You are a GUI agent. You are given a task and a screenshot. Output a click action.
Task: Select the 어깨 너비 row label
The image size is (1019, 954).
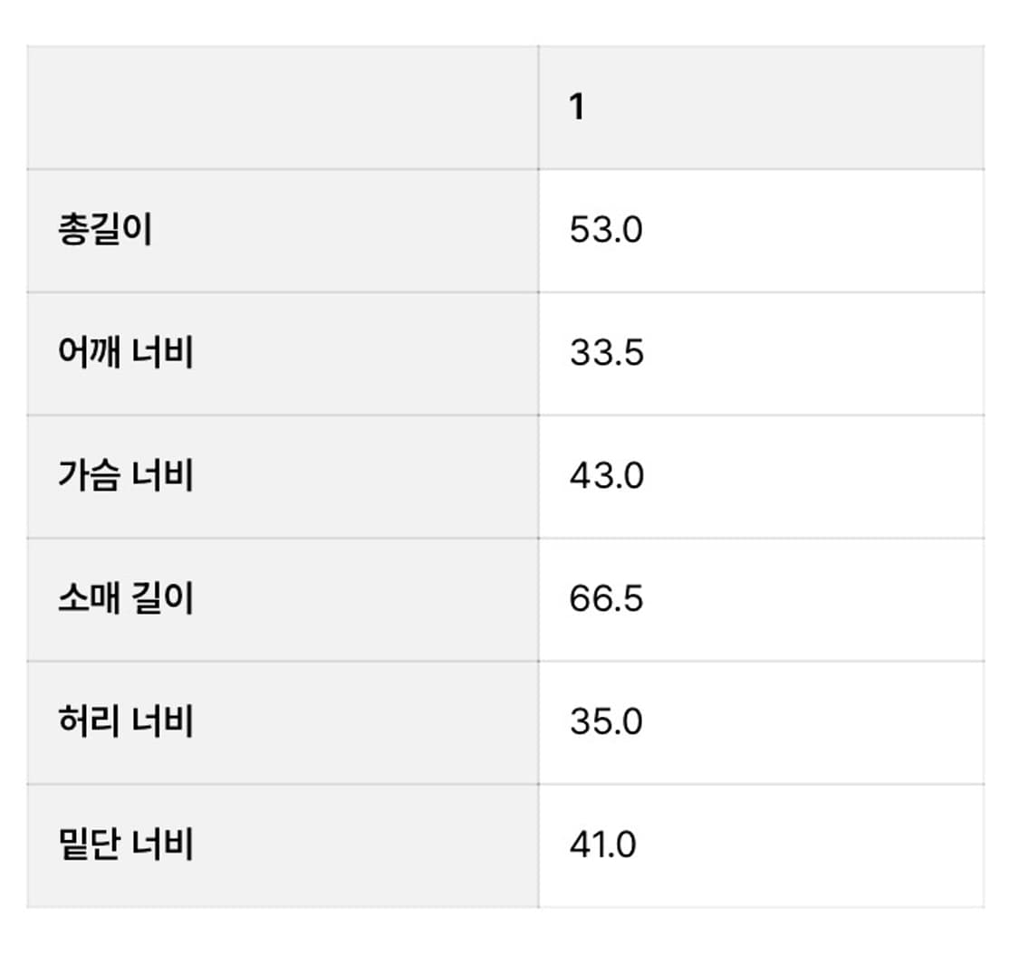pos(125,353)
